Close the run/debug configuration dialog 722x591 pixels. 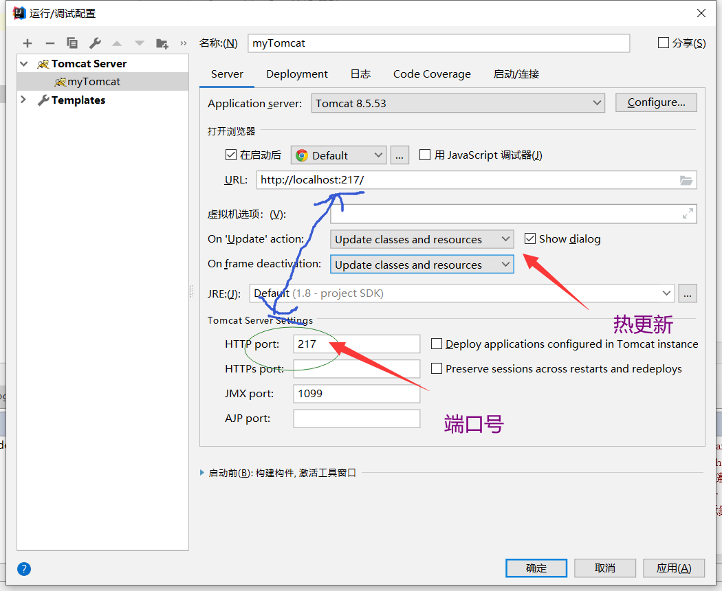coord(701,13)
